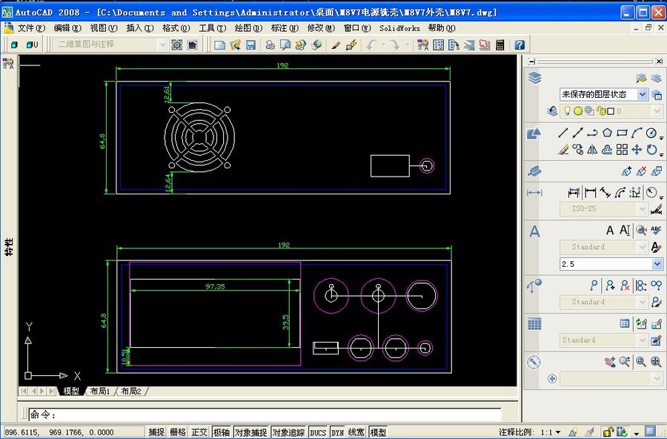Select the Aligned dimension tool
The width and height of the screenshot is (667, 439).
(605, 193)
